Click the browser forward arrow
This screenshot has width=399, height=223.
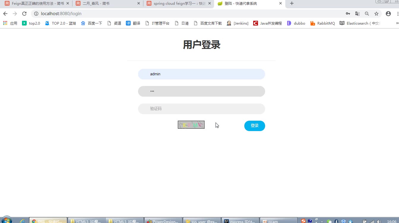pos(15,14)
